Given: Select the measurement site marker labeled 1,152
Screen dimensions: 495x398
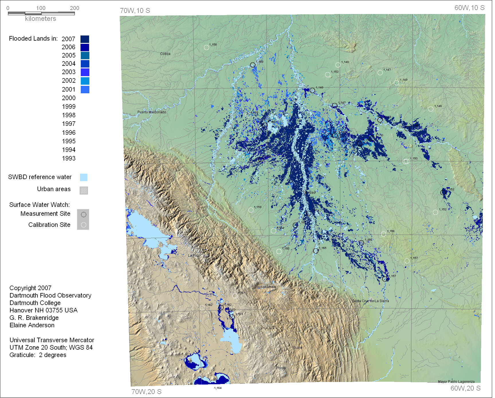Looking at the screenshot, I should [x=443, y=193].
